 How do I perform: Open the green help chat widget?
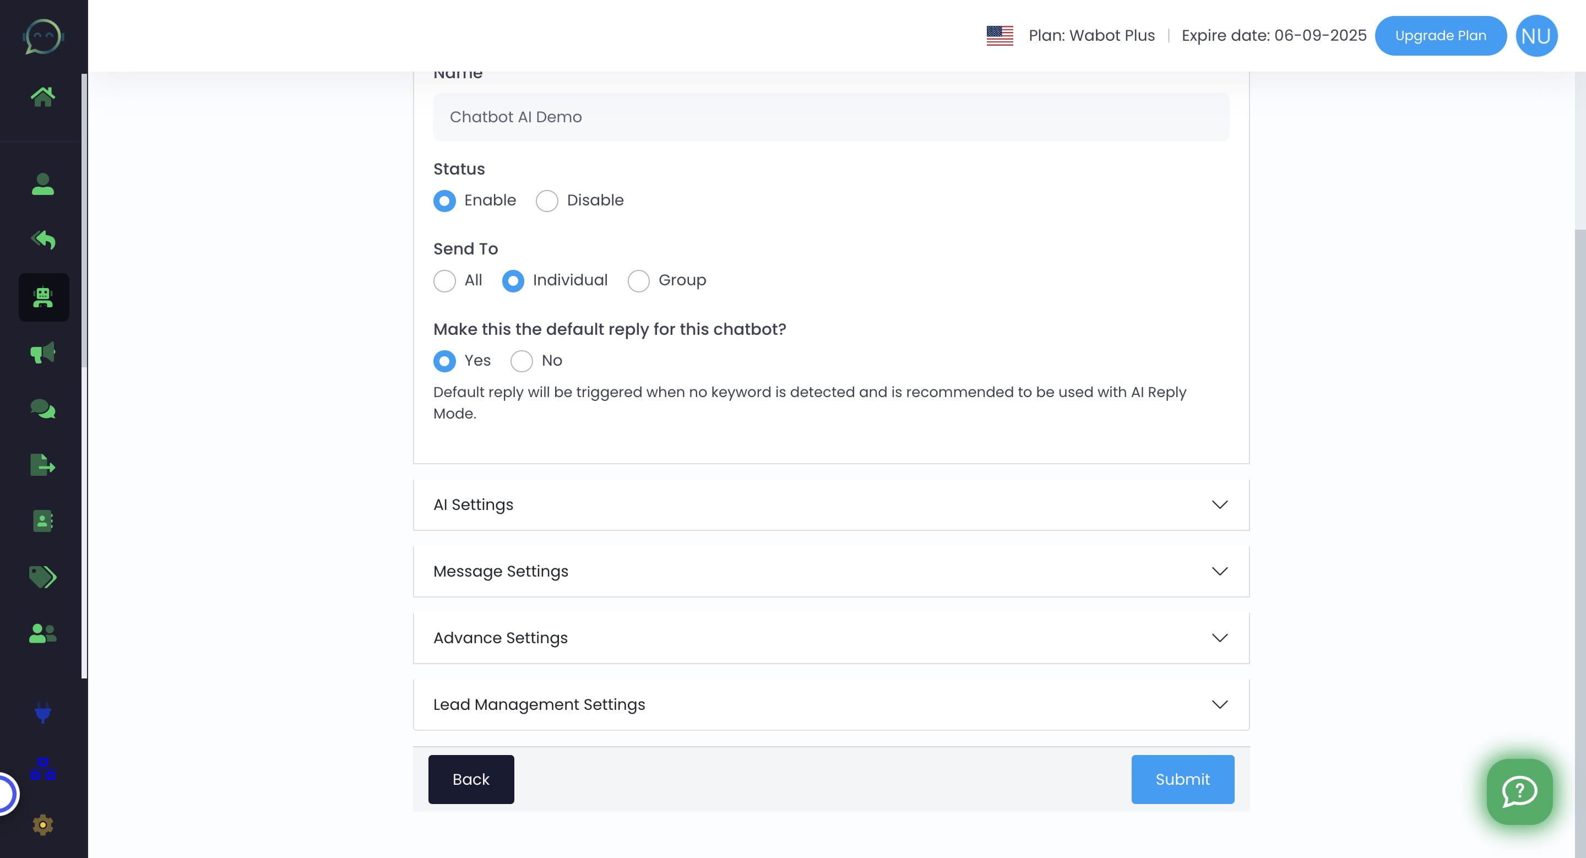1519,791
